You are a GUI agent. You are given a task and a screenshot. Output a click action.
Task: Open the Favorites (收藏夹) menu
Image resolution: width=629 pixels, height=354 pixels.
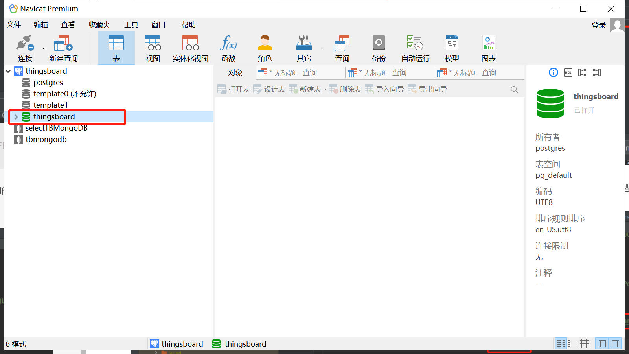click(x=99, y=25)
